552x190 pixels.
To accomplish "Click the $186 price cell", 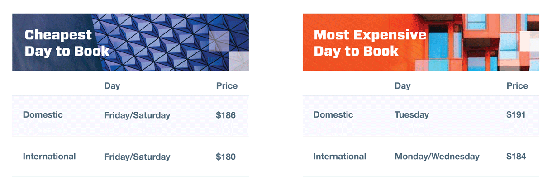I will click(226, 115).
